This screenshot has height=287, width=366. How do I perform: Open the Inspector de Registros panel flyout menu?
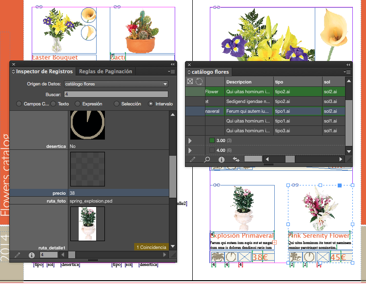172,71
